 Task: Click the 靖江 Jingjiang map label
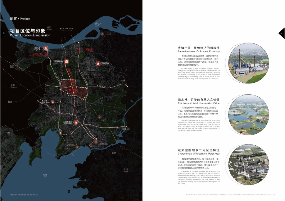(49, 28)
